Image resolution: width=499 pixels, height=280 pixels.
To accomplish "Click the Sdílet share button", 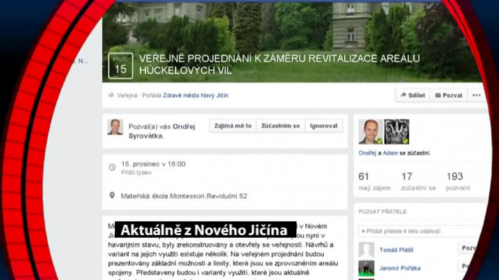I will [x=412, y=95].
